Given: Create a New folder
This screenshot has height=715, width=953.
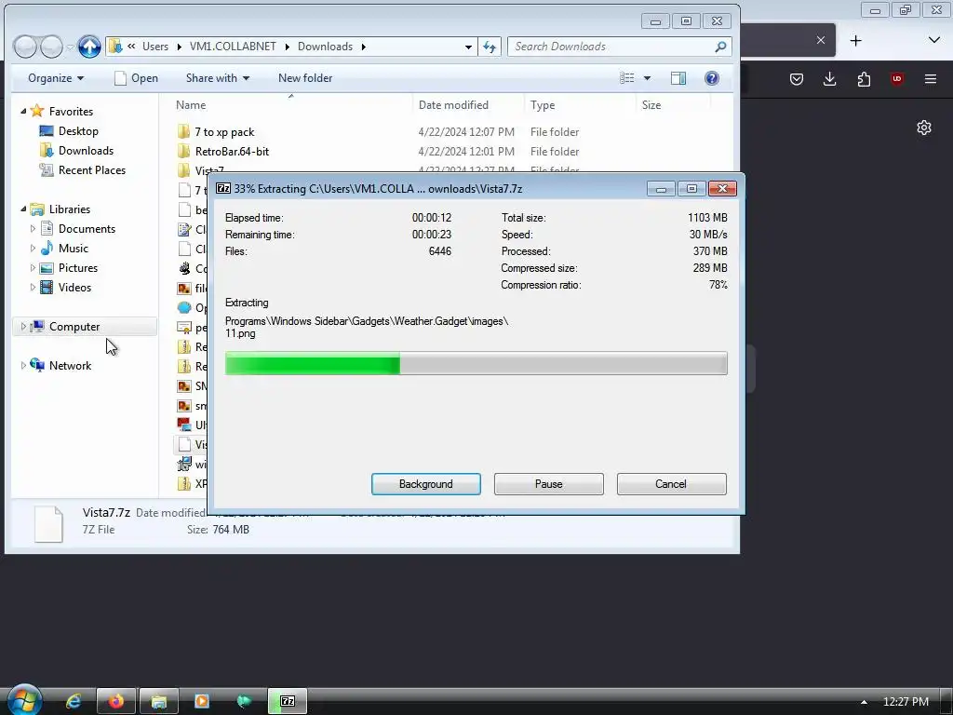Looking at the screenshot, I should tap(305, 78).
